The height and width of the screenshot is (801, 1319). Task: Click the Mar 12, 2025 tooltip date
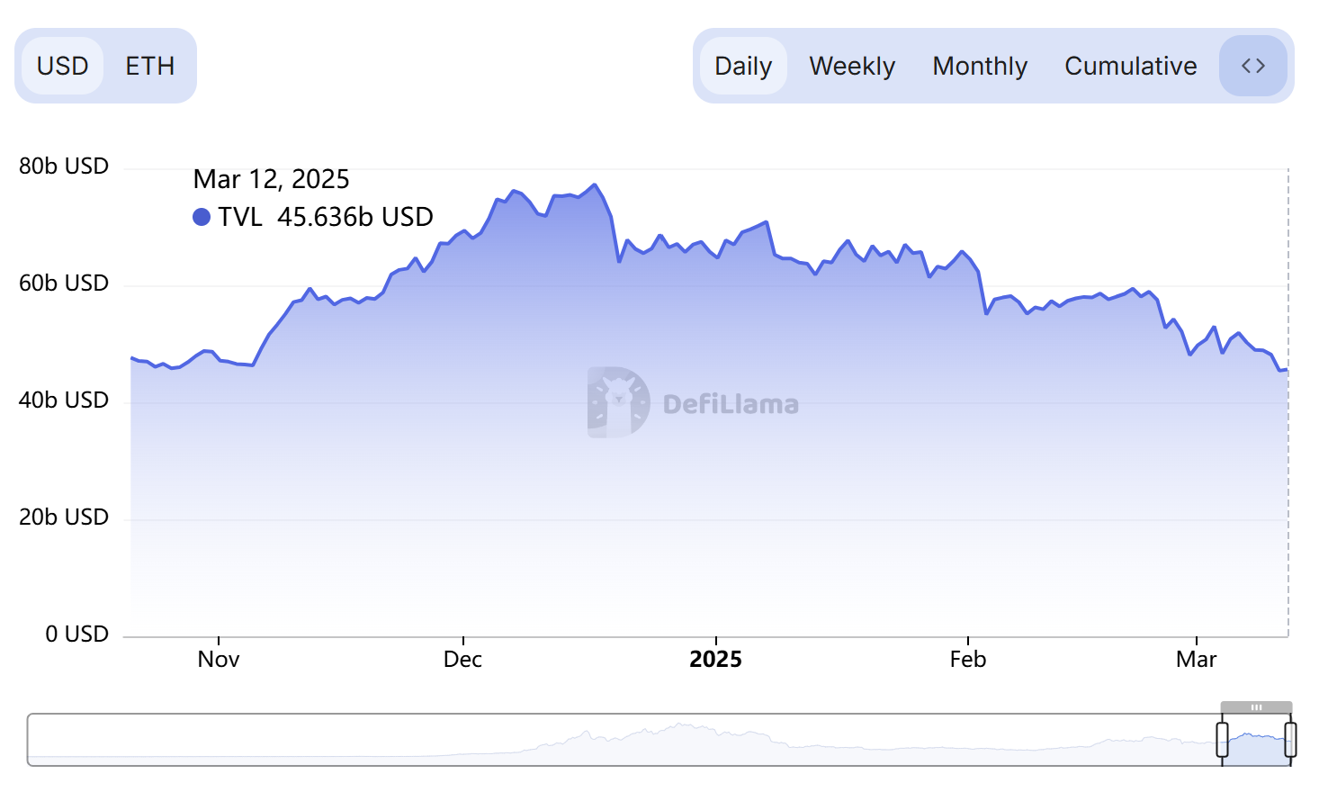271,179
